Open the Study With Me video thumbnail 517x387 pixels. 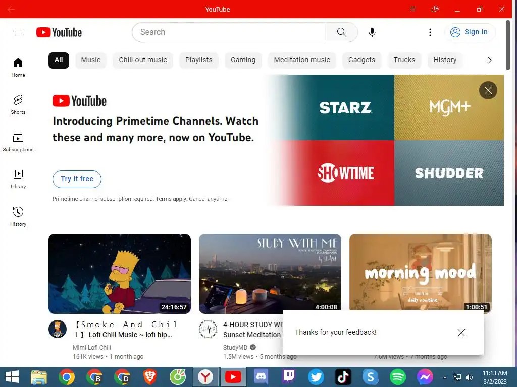click(x=270, y=274)
